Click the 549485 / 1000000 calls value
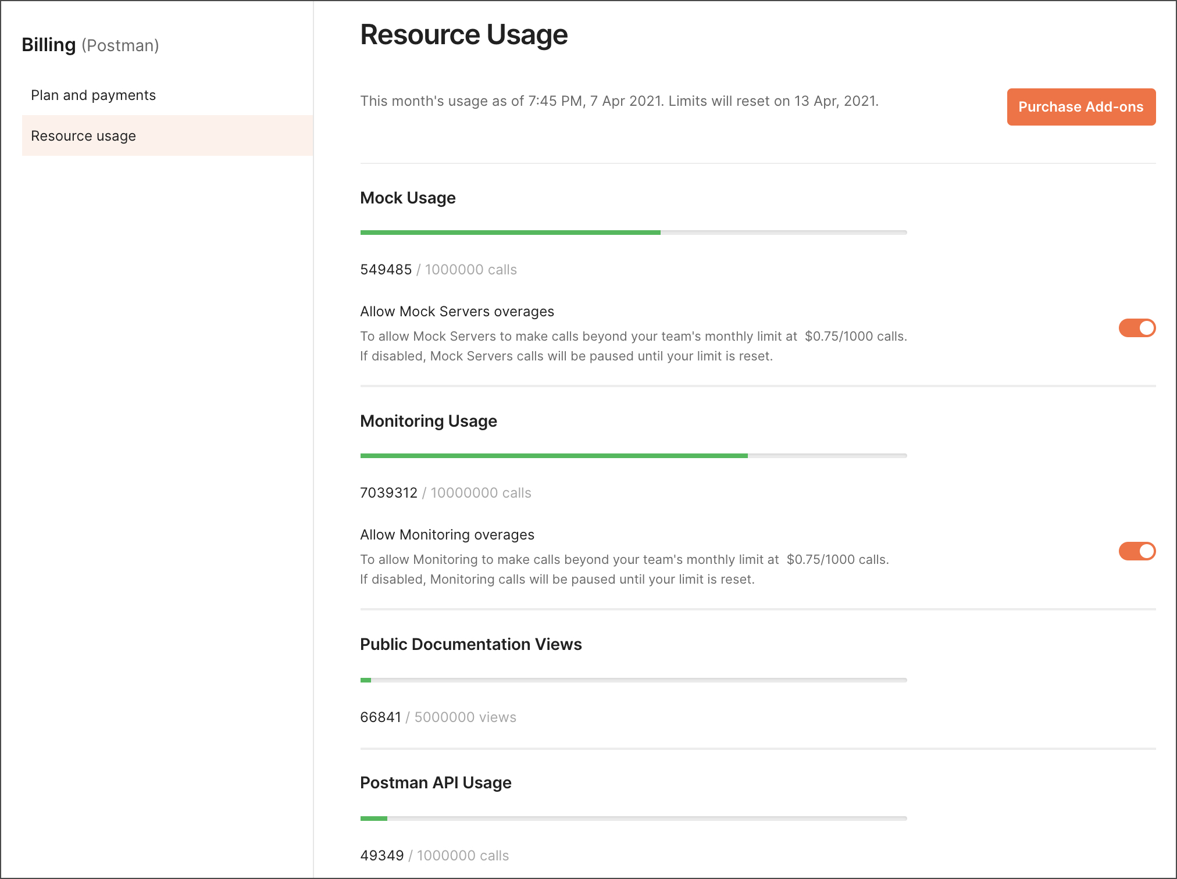The height and width of the screenshot is (879, 1177). click(x=438, y=270)
